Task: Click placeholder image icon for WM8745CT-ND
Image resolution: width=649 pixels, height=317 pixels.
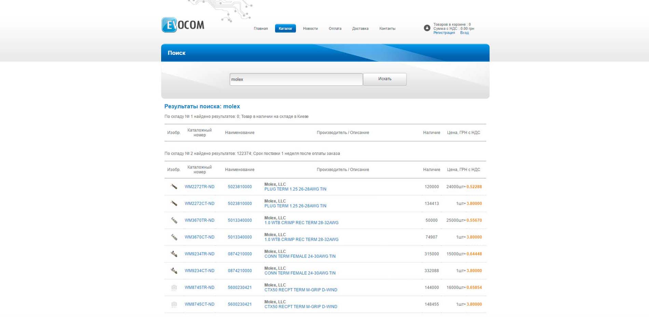Action: (x=174, y=304)
